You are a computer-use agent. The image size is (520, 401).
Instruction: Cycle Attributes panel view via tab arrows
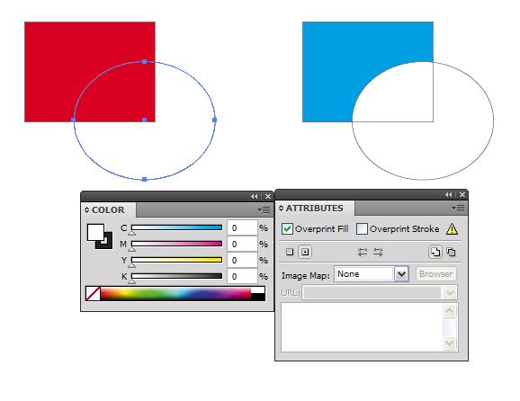coord(281,209)
